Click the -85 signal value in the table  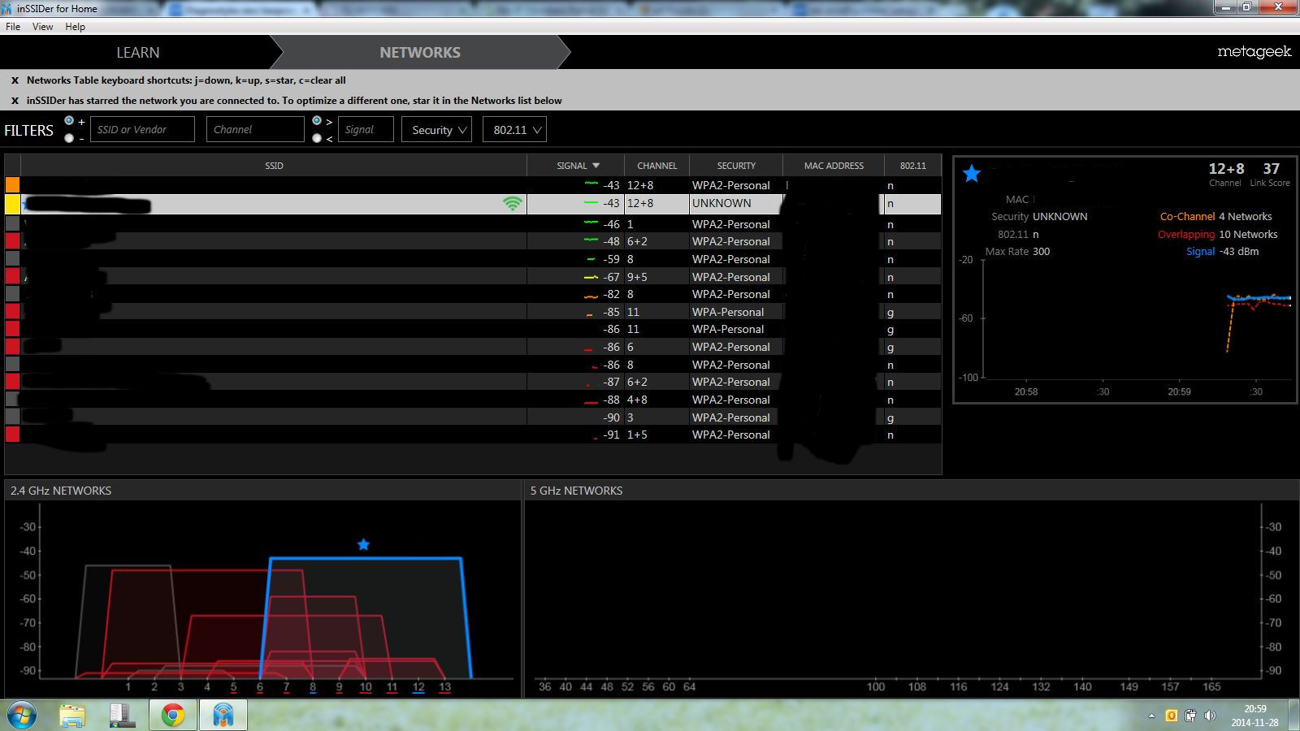coord(611,312)
